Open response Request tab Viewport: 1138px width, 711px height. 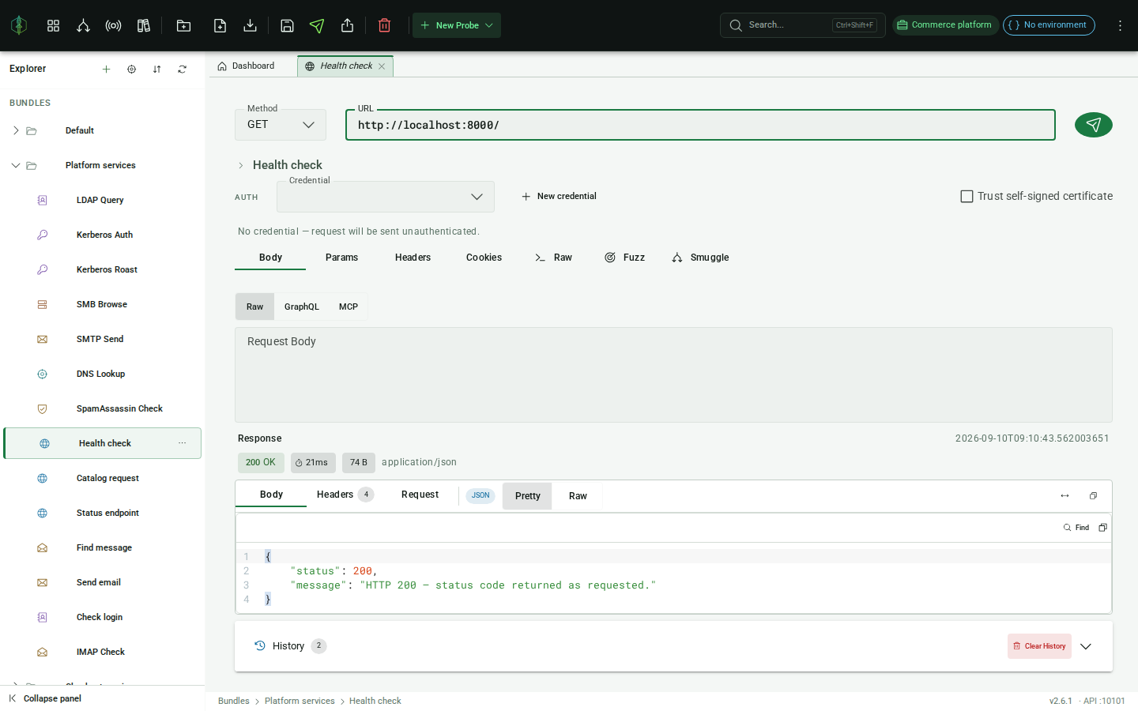click(x=420, y=495)
